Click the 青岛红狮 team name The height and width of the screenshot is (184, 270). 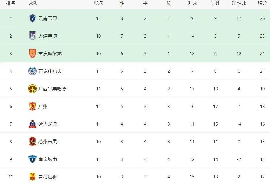click(47, 177)
